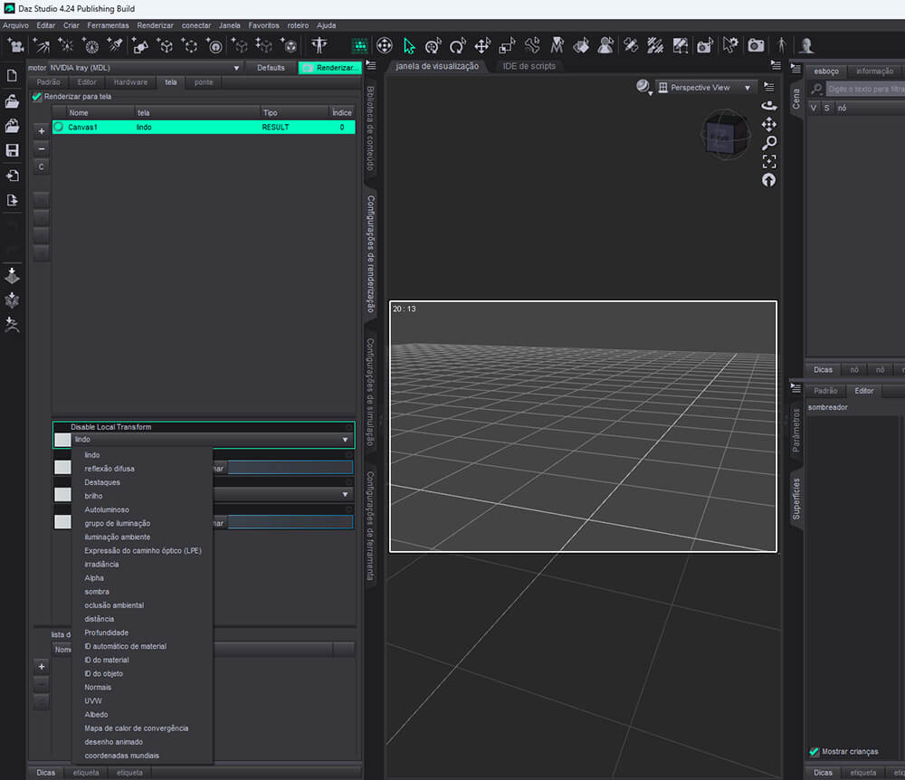Click the dashed-circle new group icon

pos(189,45)
